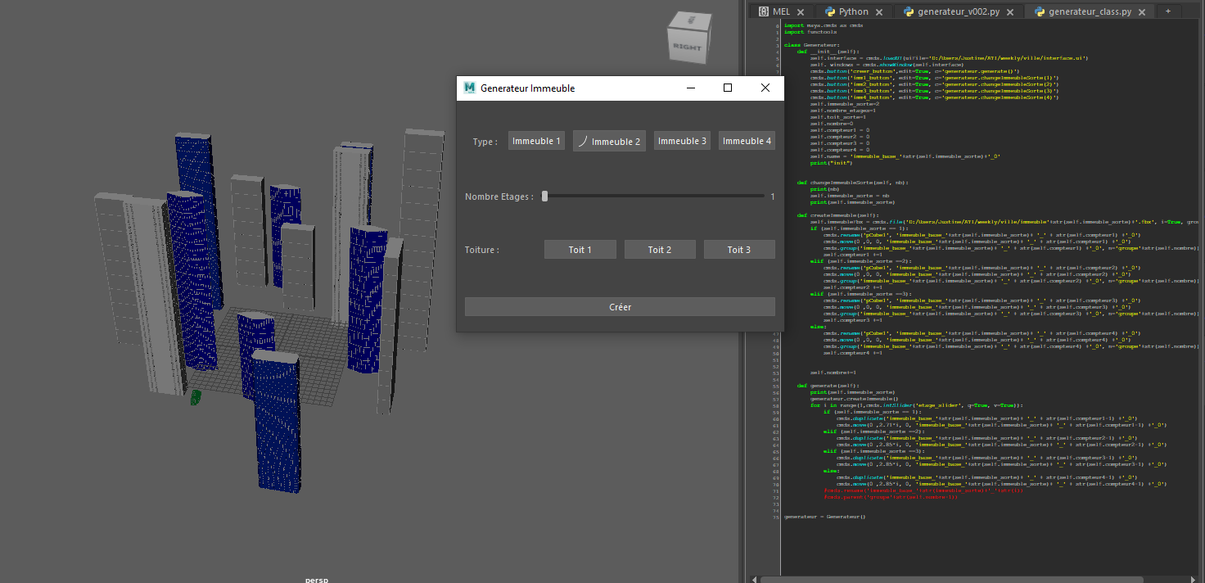Click the script editor horizontal scrollbar

(941, 579)
